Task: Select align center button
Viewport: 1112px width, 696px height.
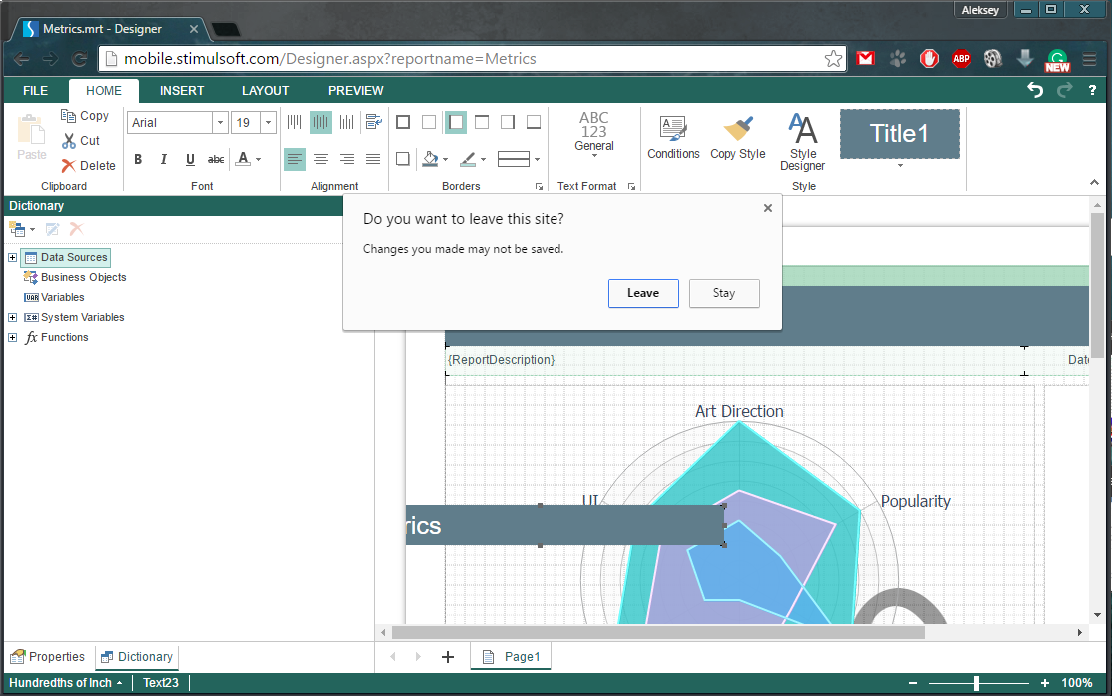Action: click(x=321, y=159)
